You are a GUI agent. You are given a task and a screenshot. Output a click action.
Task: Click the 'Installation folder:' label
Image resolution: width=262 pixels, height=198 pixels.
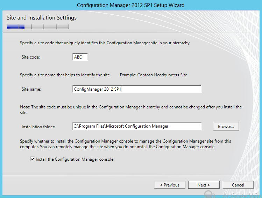click(x=38, y=127)
